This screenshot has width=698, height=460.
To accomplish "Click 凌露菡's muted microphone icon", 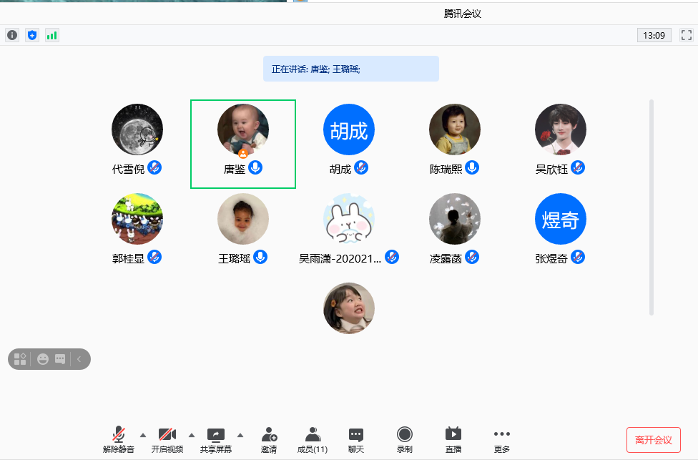I will coord(472,257).
